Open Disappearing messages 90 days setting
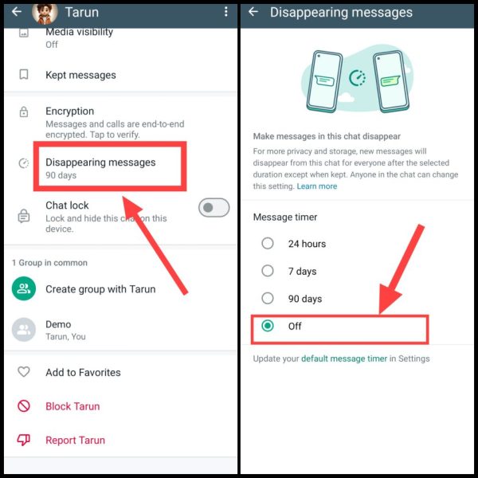 (110, 167)
